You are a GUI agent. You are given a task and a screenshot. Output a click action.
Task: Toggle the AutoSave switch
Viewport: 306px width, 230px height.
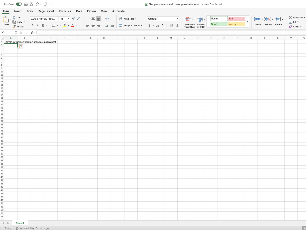(x=19, y=4)
